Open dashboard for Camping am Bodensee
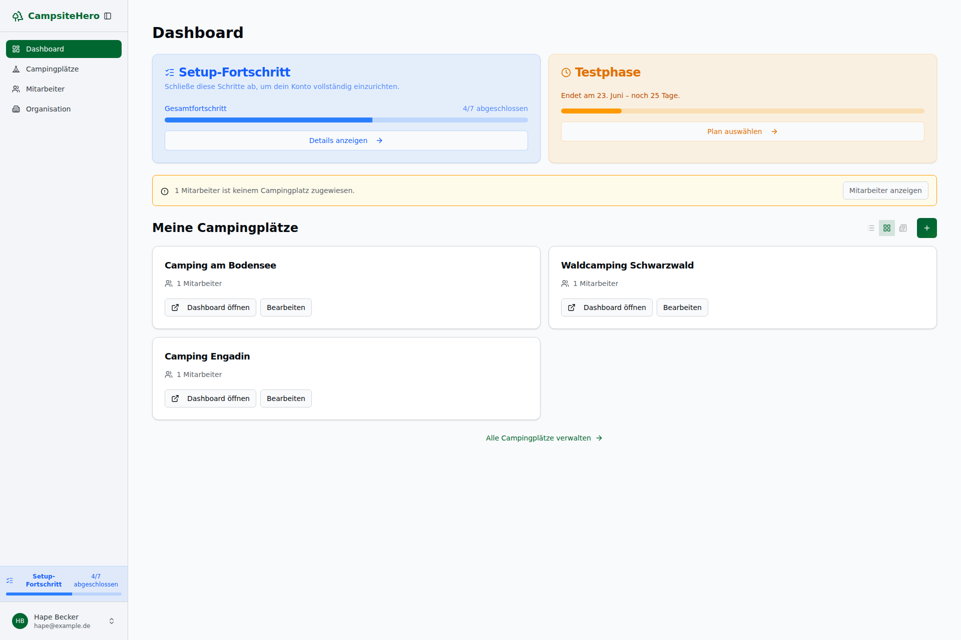 [210, 307]
